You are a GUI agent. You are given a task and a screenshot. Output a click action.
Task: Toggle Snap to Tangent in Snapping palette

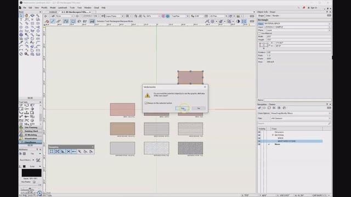91,152
